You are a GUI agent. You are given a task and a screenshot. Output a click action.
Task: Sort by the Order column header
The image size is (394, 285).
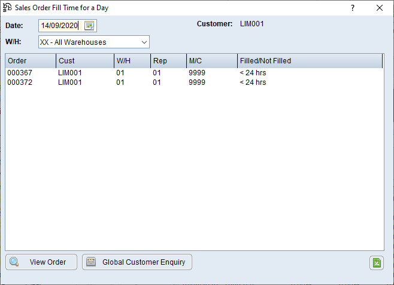(31, 61)
